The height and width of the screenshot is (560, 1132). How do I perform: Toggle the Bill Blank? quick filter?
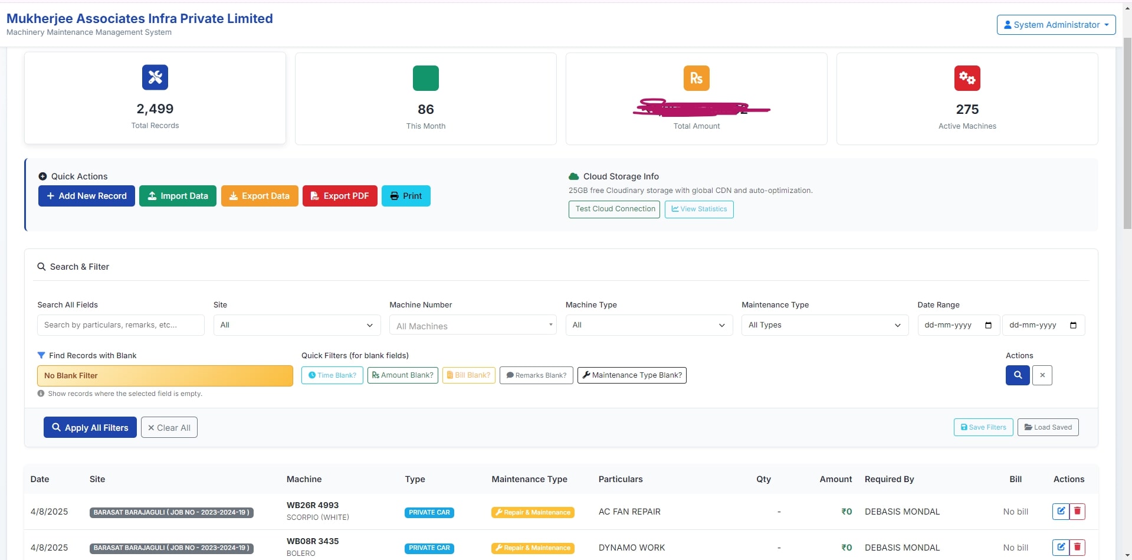[468, 375]
